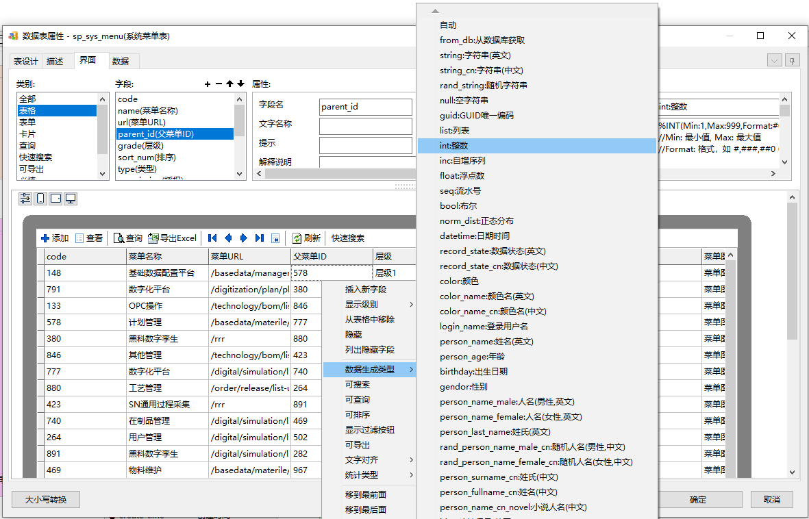Move selected field down with arrow icon
The width and height of the screenshot is (809, 519).
[240, 84]
